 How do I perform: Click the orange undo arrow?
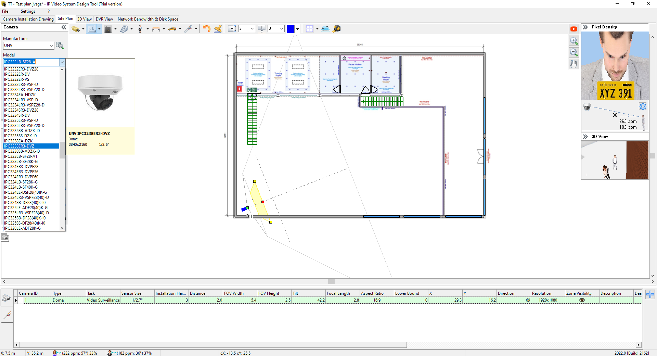coord(206,29)
